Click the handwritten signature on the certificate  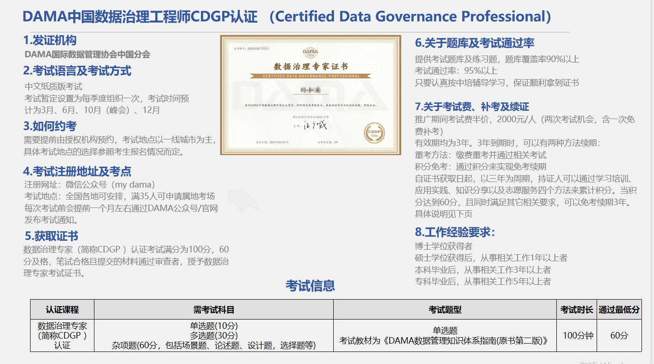pyautogui.click(x=315, y=126)
